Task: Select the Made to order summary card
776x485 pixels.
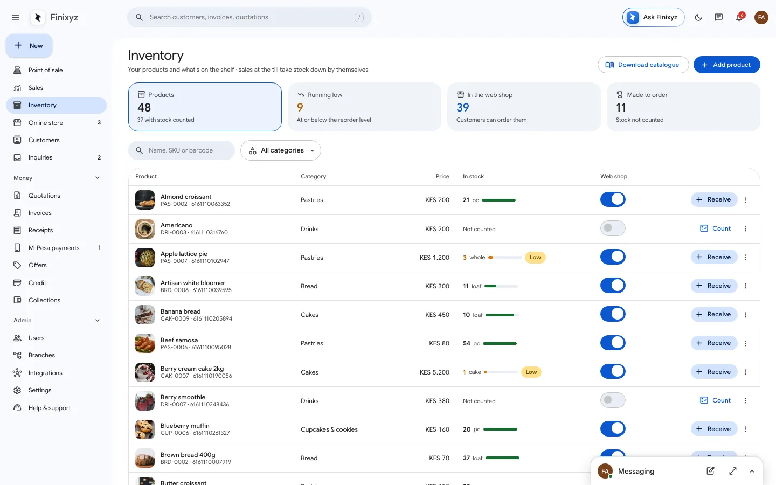Action: (683, 107)
